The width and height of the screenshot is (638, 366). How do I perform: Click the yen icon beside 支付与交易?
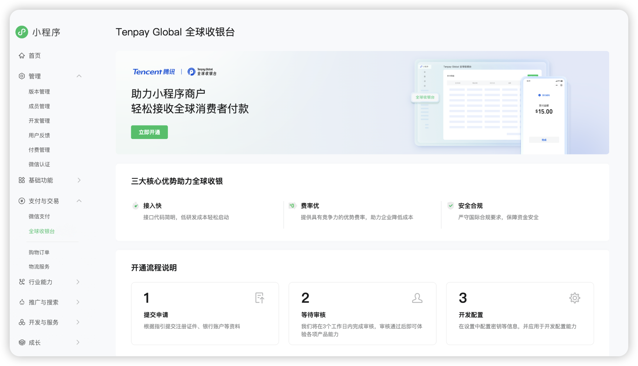pyautogui.click(x=22, y=201)
